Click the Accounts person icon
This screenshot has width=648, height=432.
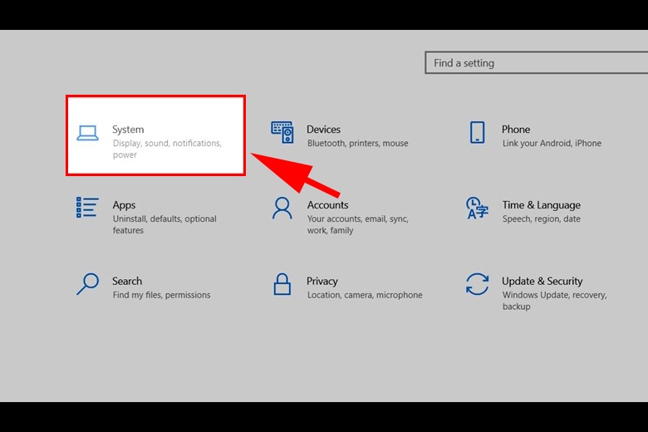coord(282,208)
